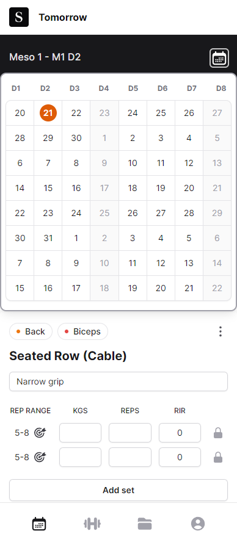Open the first set RIR value box
Image resolution: width=237 pixels, height=542 pixels.
point(180,433)
